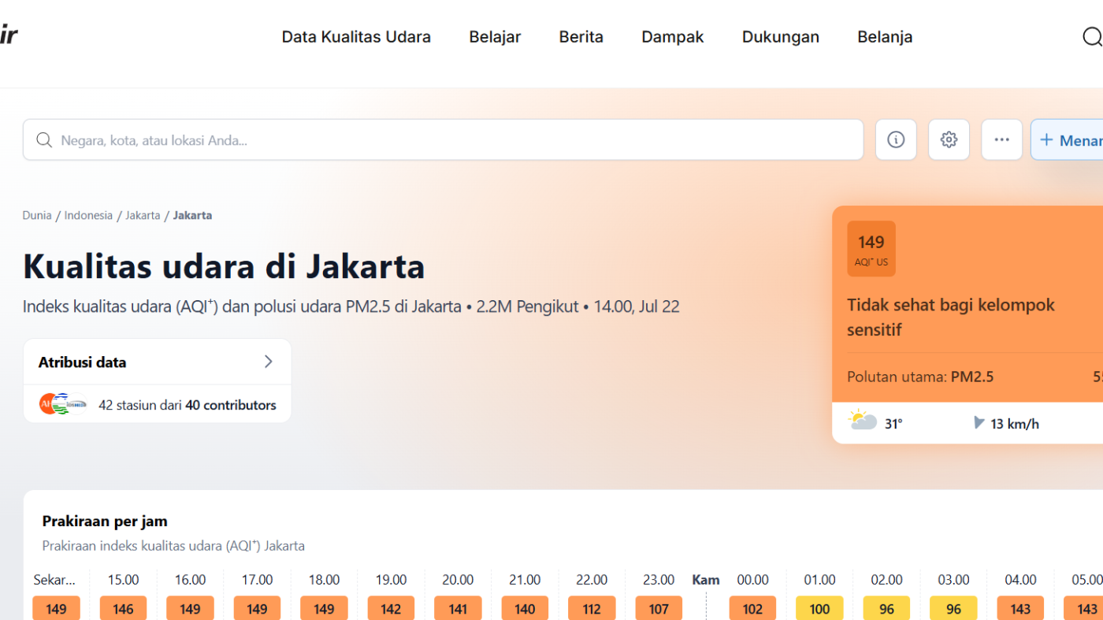
Task: Open Data Kualitas Udara menu
Action: tap(356, 37)
